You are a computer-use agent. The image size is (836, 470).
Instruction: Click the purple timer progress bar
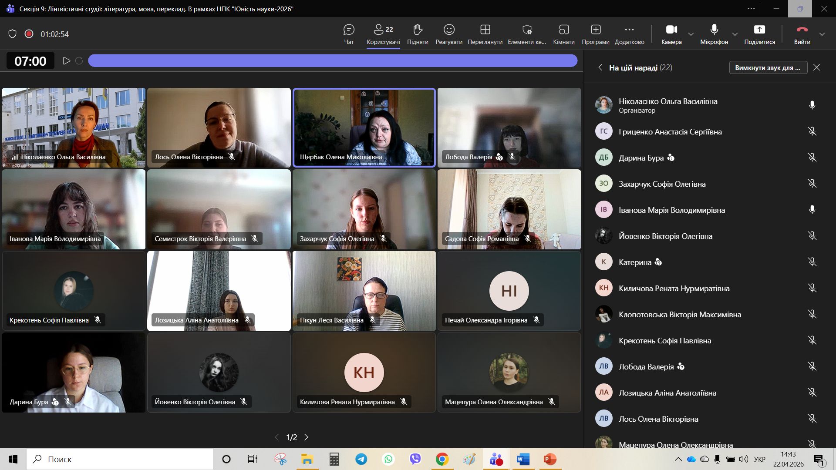[x=333, y=61]
